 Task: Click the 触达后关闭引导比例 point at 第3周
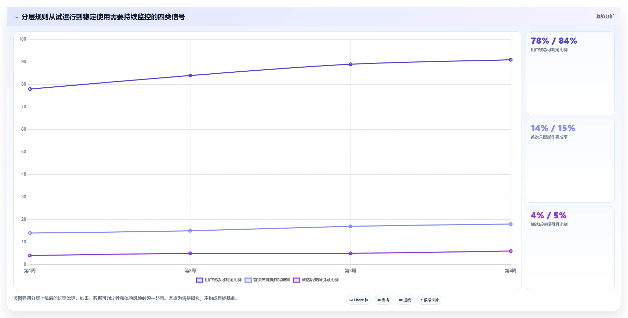point(351,253)
